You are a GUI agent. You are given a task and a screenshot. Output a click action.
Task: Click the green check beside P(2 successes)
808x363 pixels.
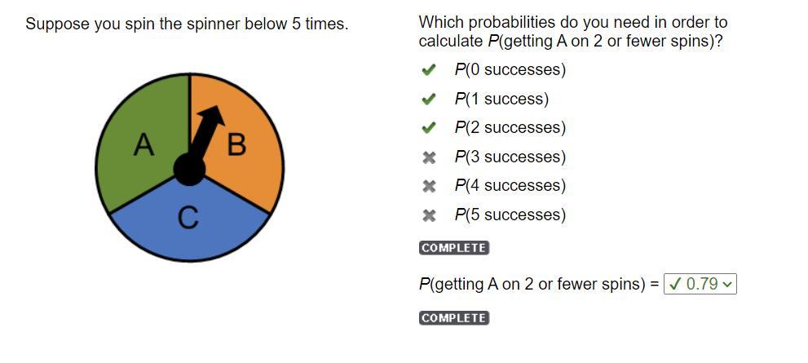(429, 128)
